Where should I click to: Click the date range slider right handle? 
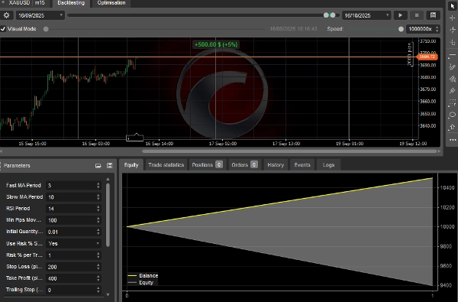pyautogui.click(x=333, y=15)
